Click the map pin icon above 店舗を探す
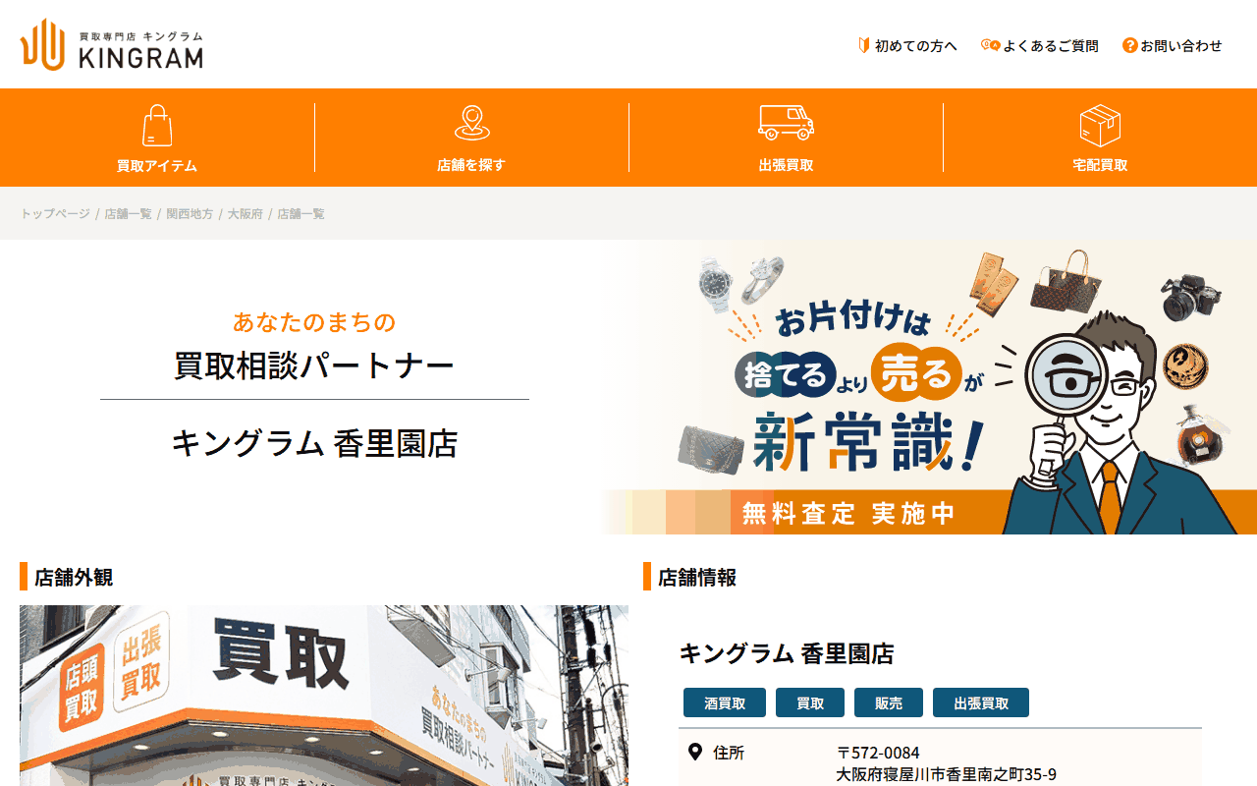The height and width of the screenshot is (786, 1257). [471, 124]
